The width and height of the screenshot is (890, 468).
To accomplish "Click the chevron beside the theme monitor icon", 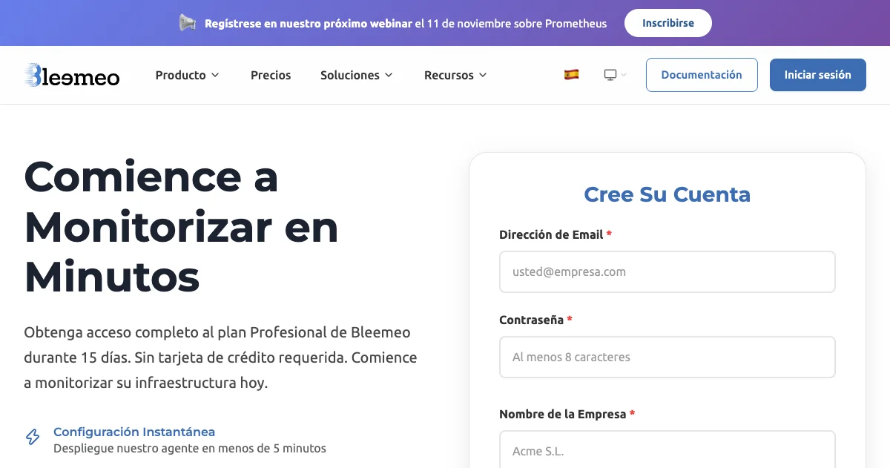I will (x=624, y=75).
